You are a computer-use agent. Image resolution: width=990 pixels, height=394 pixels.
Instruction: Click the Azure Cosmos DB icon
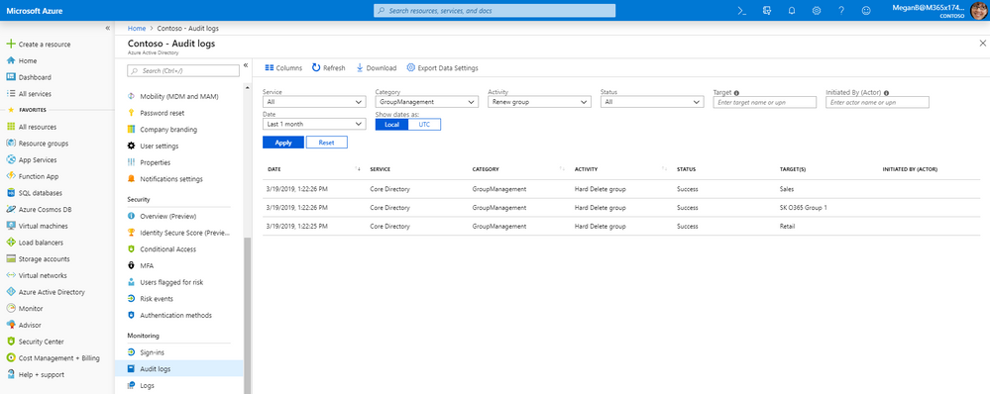pos(11,209)
